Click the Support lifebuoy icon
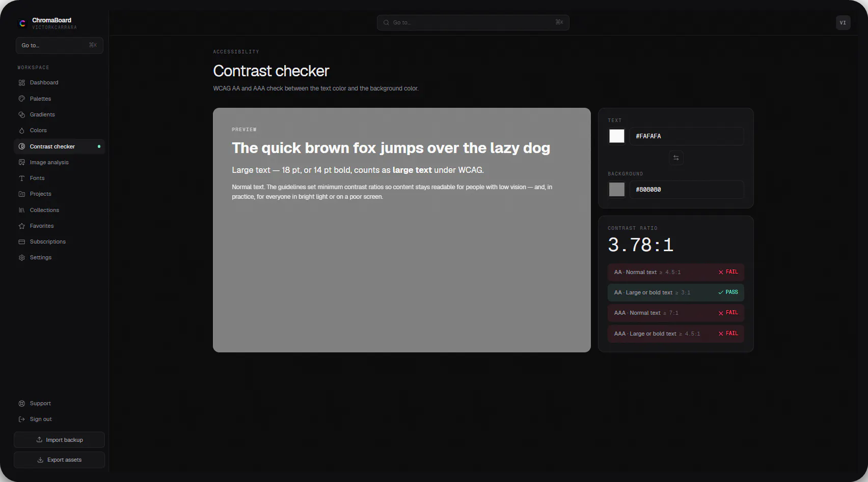Image resolution: width=868 pixels, height=482 pixels. point(21,404)
